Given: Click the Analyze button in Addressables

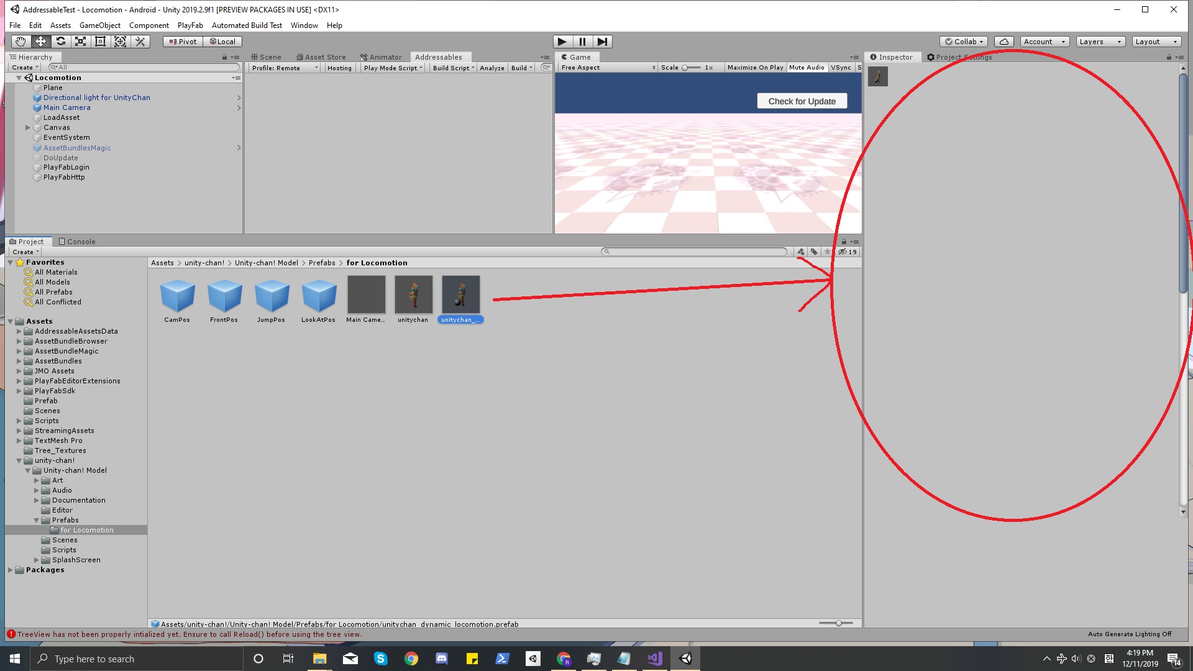Looking at the screenshot, I should pos(491,68).
